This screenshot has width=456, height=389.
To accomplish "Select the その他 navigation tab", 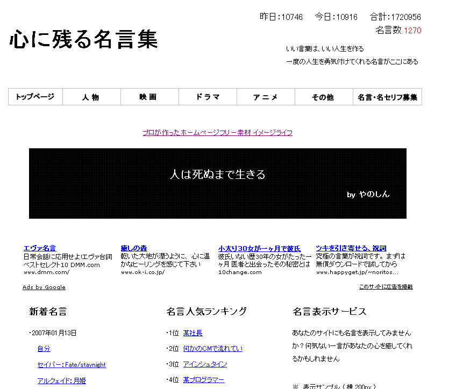I will [323, 97].
